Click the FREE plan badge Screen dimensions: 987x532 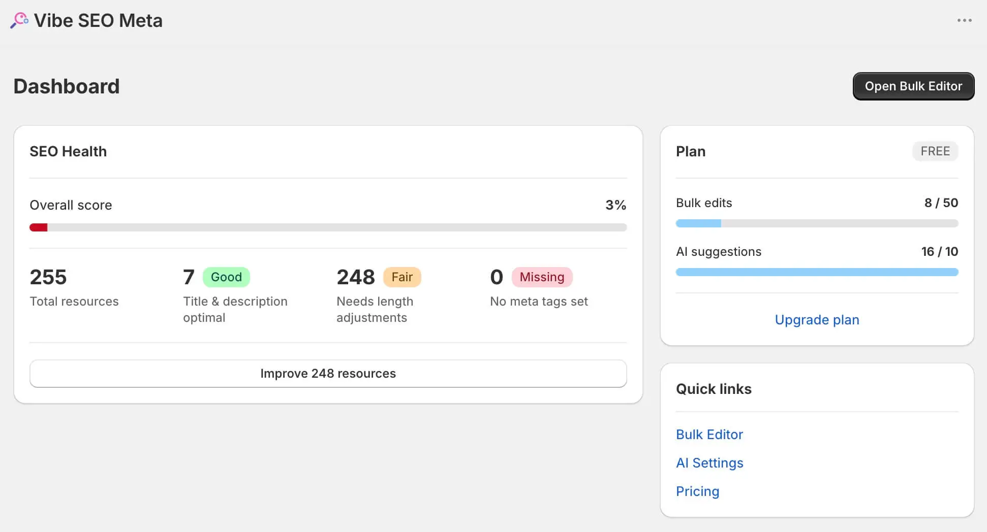935,151
